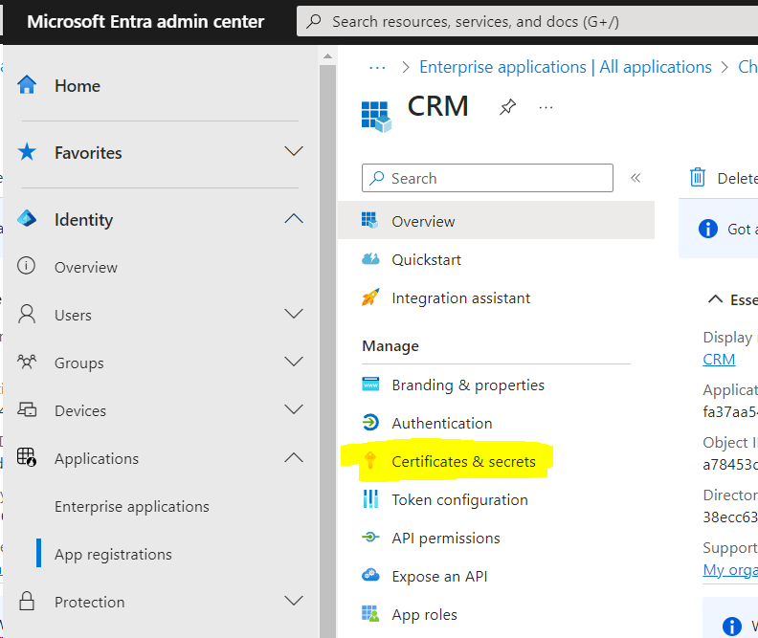Image resolution: width=758 pixels, height=638 pixels.
Task: Click the Identity diamond icon
Action: coord(27,219)
